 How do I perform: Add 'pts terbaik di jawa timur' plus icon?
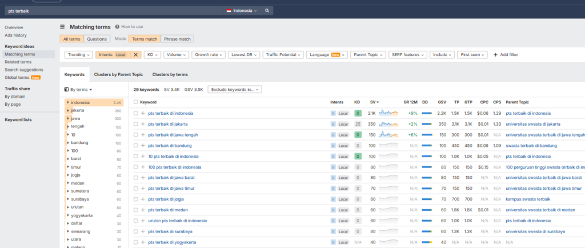(x=143, y=189)
